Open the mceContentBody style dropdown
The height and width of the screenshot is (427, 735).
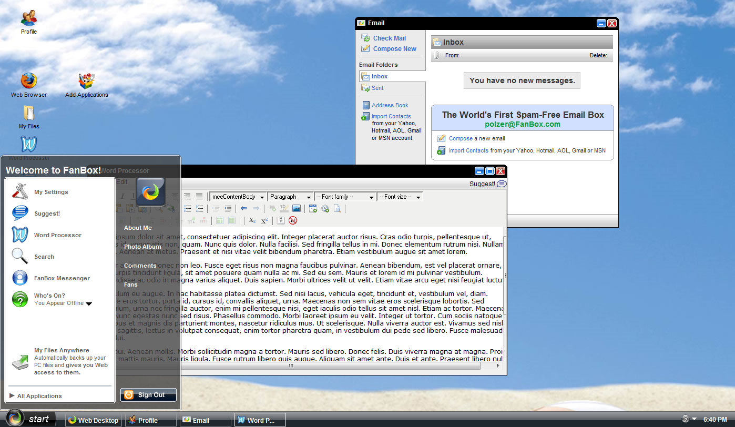click(238, 197)
